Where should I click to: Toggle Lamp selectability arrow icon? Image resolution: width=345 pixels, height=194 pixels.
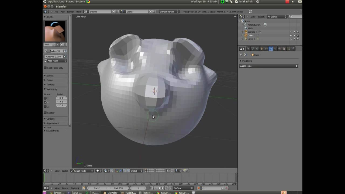(295, 39)
